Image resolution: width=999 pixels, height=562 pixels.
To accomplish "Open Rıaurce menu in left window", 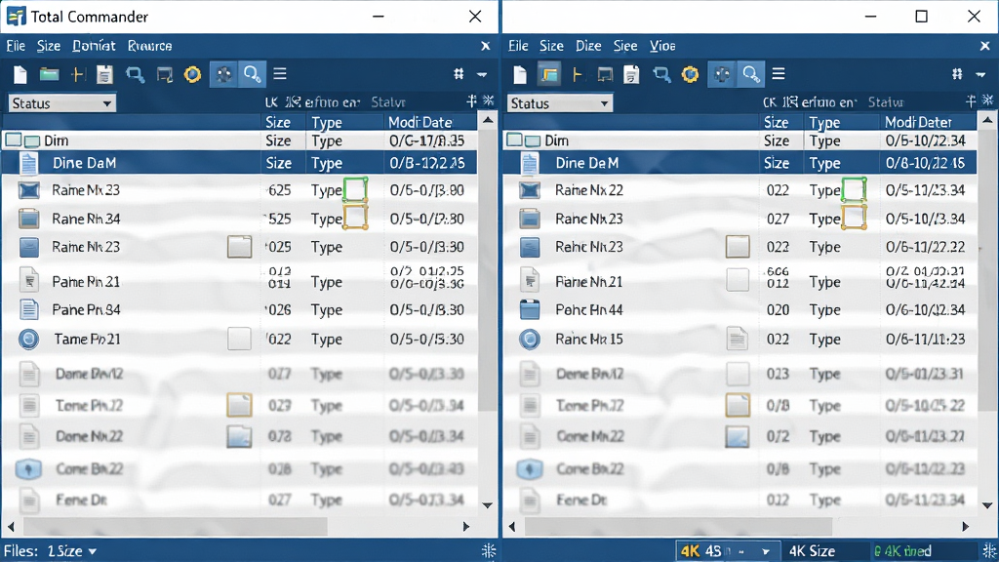I will point(149,46).
